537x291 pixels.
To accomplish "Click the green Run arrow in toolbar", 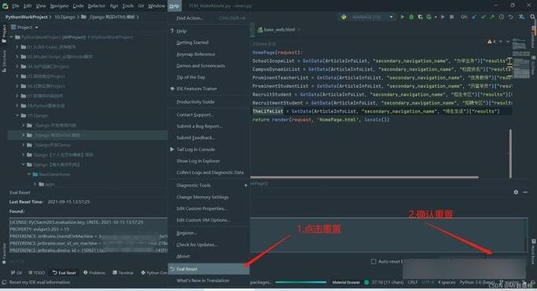I will pyautogui.click(x=403, y=17).
